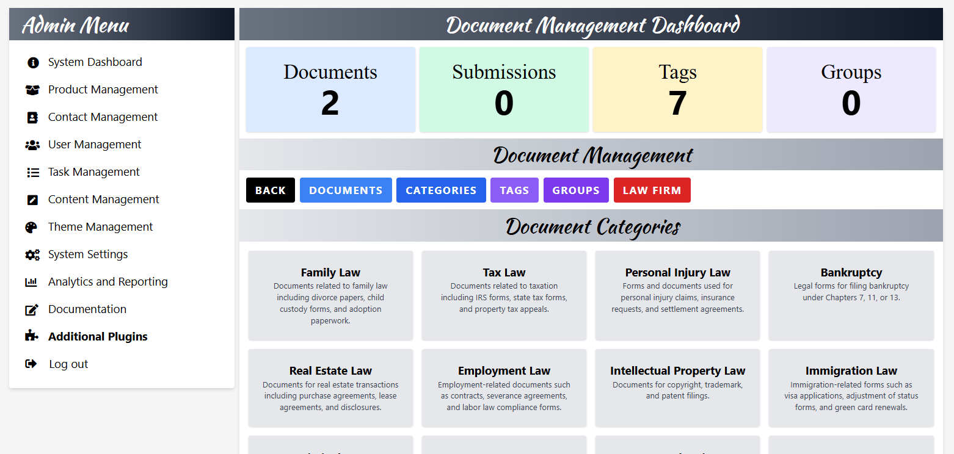Open System Dashboard from admin menu
Viewport: 954px width, 454px height.
(95, 62)
